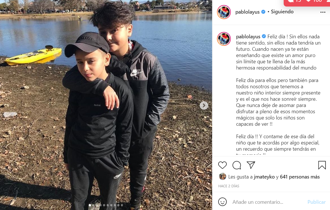Click jmateyko's small avatar beside likes
The width and height of the screenshot is (330, 210).
[222, 177]
